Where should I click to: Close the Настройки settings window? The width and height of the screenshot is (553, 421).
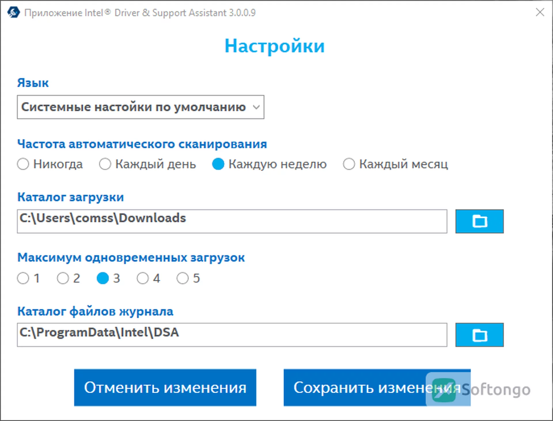click(x=540, y=12)
